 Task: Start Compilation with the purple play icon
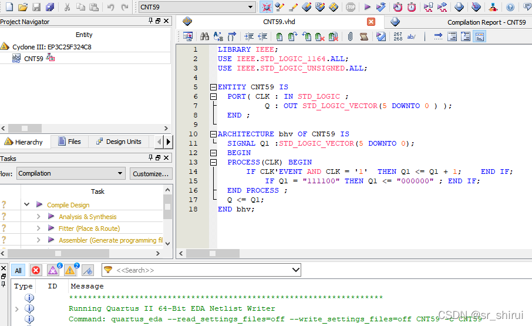click(x=367, y=7)
